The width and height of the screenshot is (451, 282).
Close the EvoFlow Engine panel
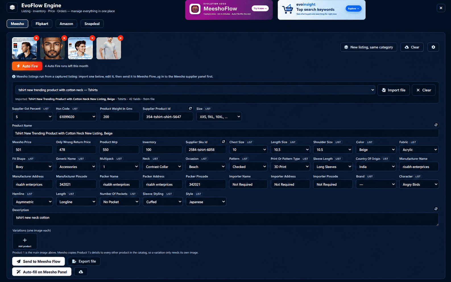441,8
